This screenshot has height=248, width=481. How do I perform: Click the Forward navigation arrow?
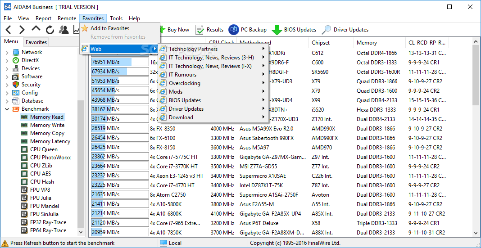22,30
